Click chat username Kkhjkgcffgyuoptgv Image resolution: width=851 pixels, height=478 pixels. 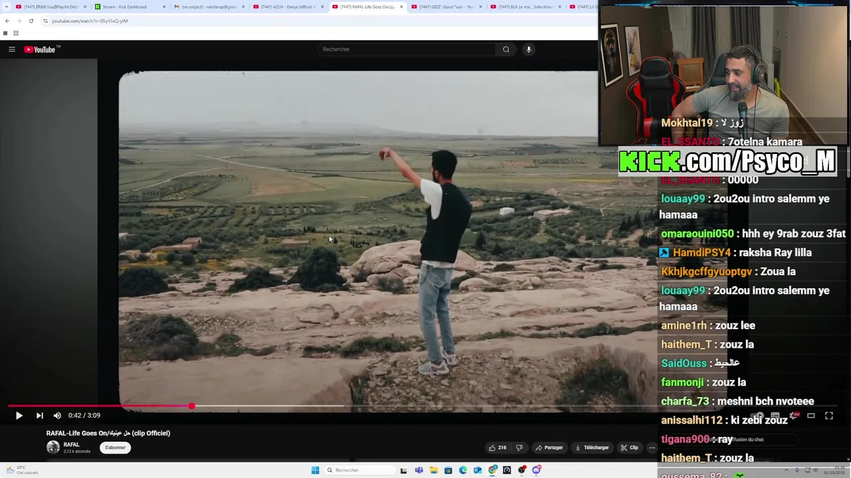pyautogui.click(x=706, y=272)
